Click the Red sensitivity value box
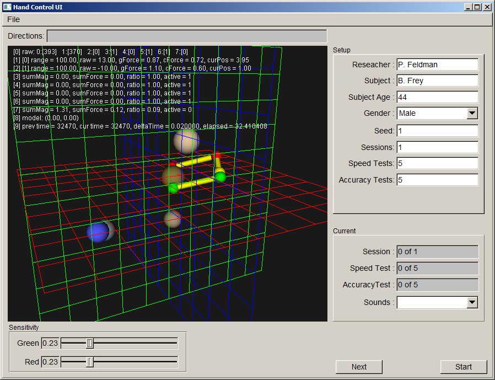The image size is (495, 380). click(50, 362)
